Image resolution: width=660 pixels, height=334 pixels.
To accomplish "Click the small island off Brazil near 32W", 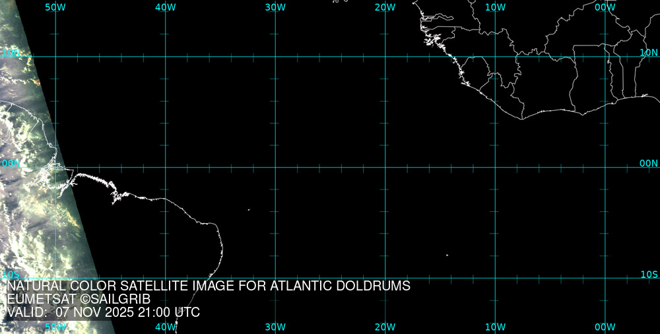I will [x=249, y=210].
